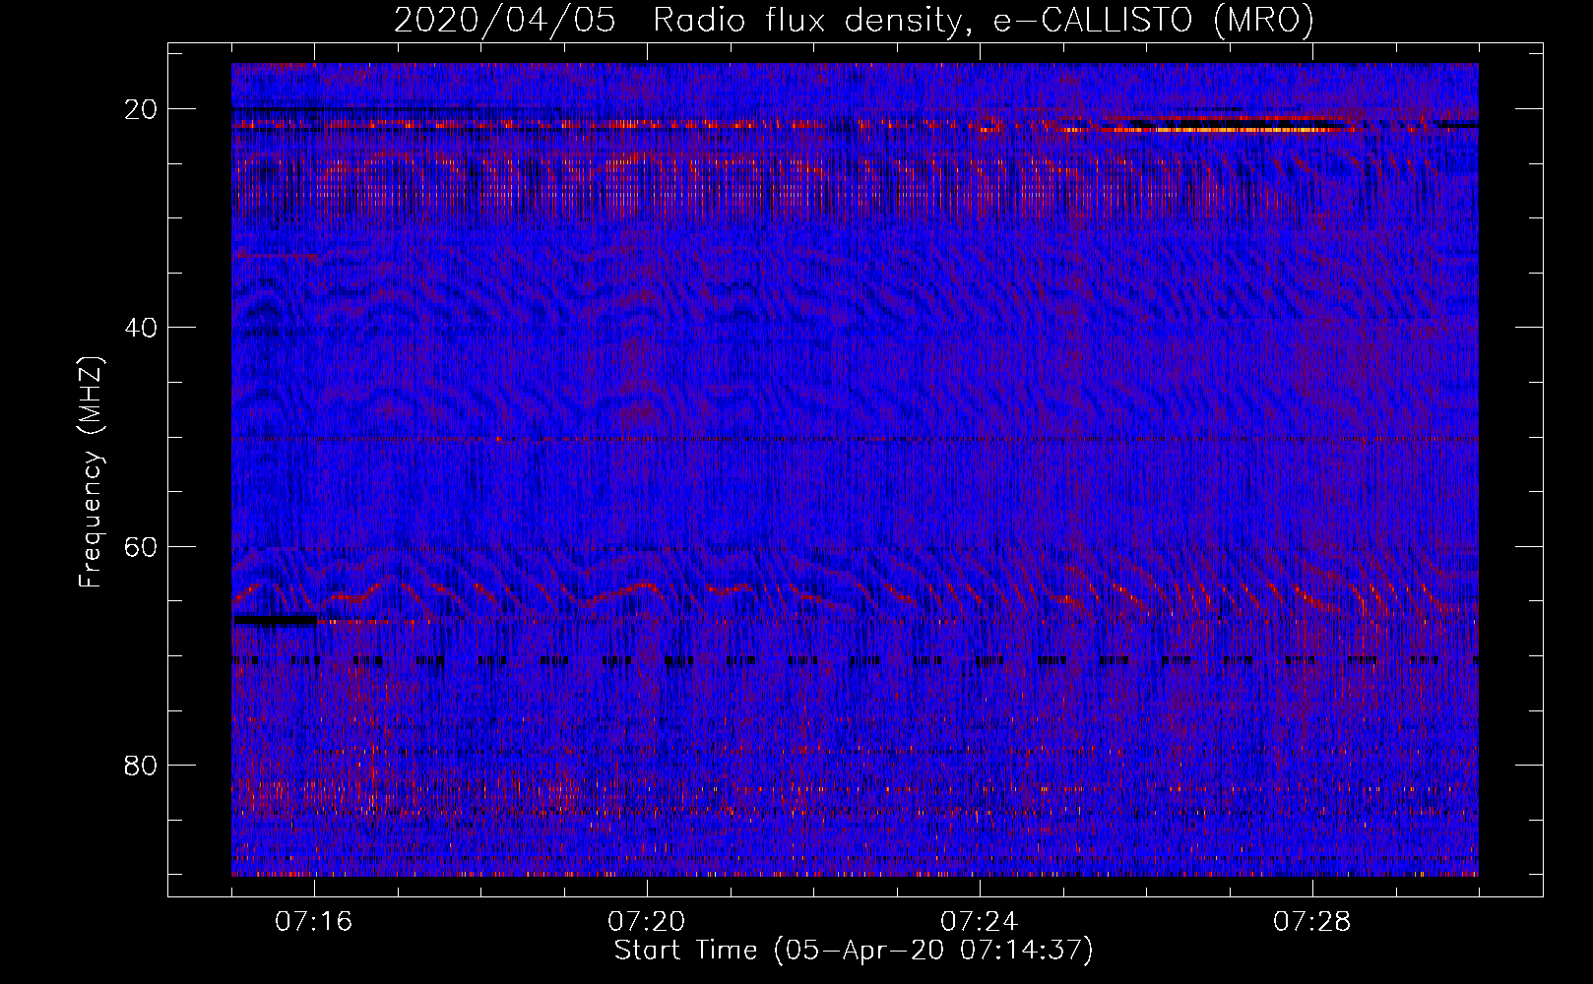Click the 'Frequency (MHZ)' axis label
This screenshot has height=984, width=1593.
point(91,472)
